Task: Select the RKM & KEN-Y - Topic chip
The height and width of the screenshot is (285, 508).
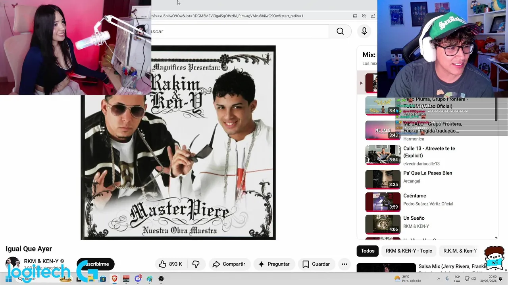Action: click(x=409, y=251)
